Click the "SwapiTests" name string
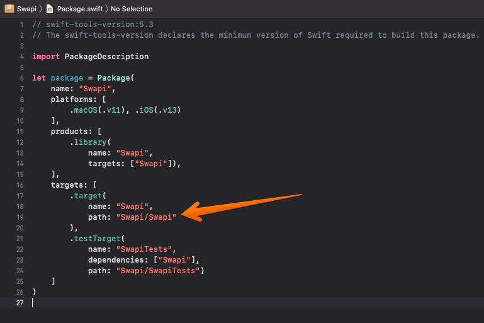 tap(144, 249)
